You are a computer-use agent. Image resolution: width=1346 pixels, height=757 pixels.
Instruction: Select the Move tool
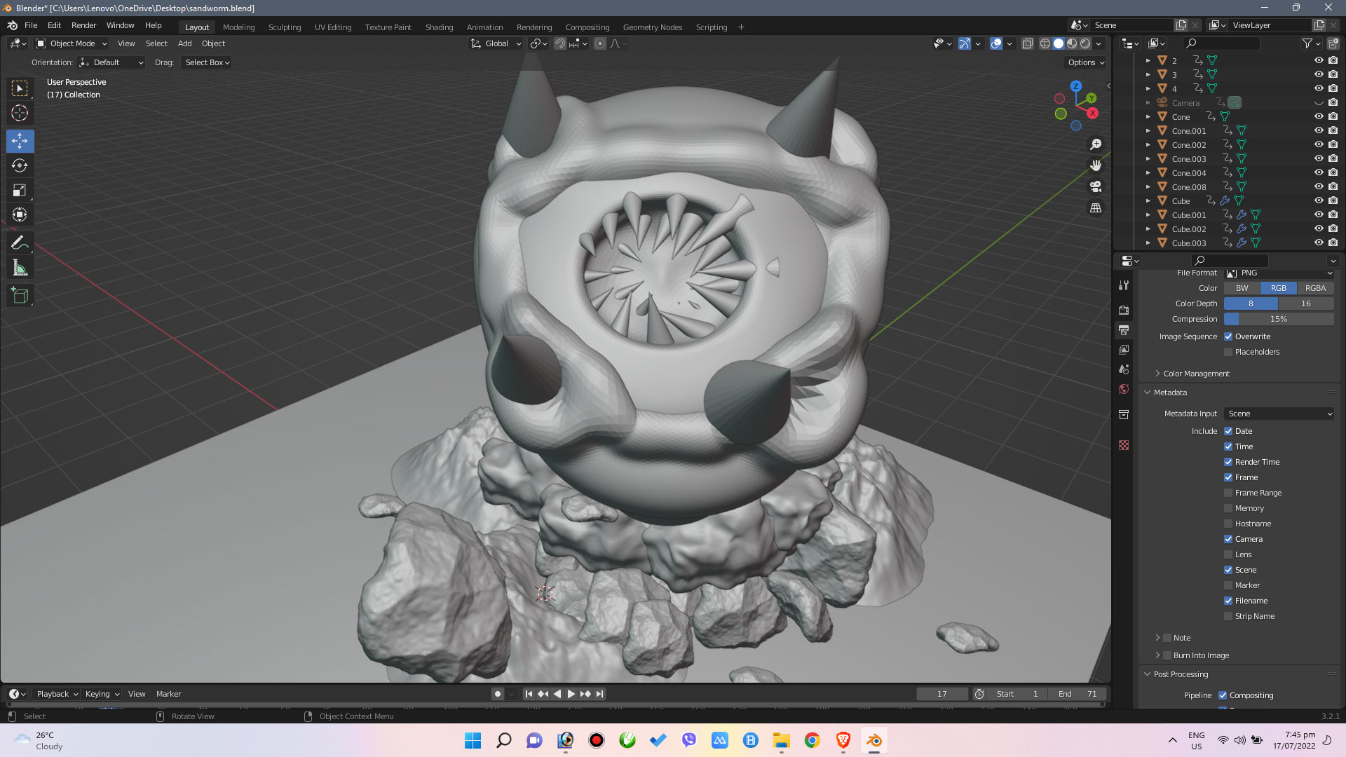(x=20, y=141)
